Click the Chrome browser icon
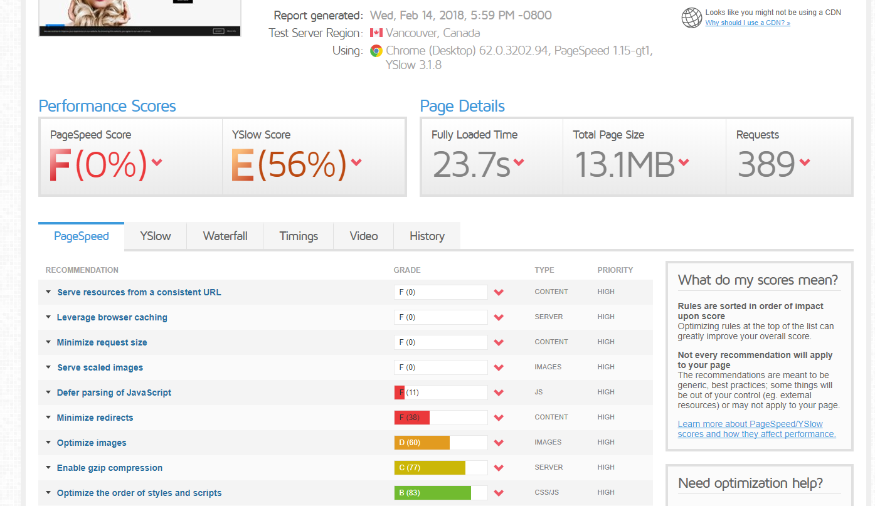 376,51
